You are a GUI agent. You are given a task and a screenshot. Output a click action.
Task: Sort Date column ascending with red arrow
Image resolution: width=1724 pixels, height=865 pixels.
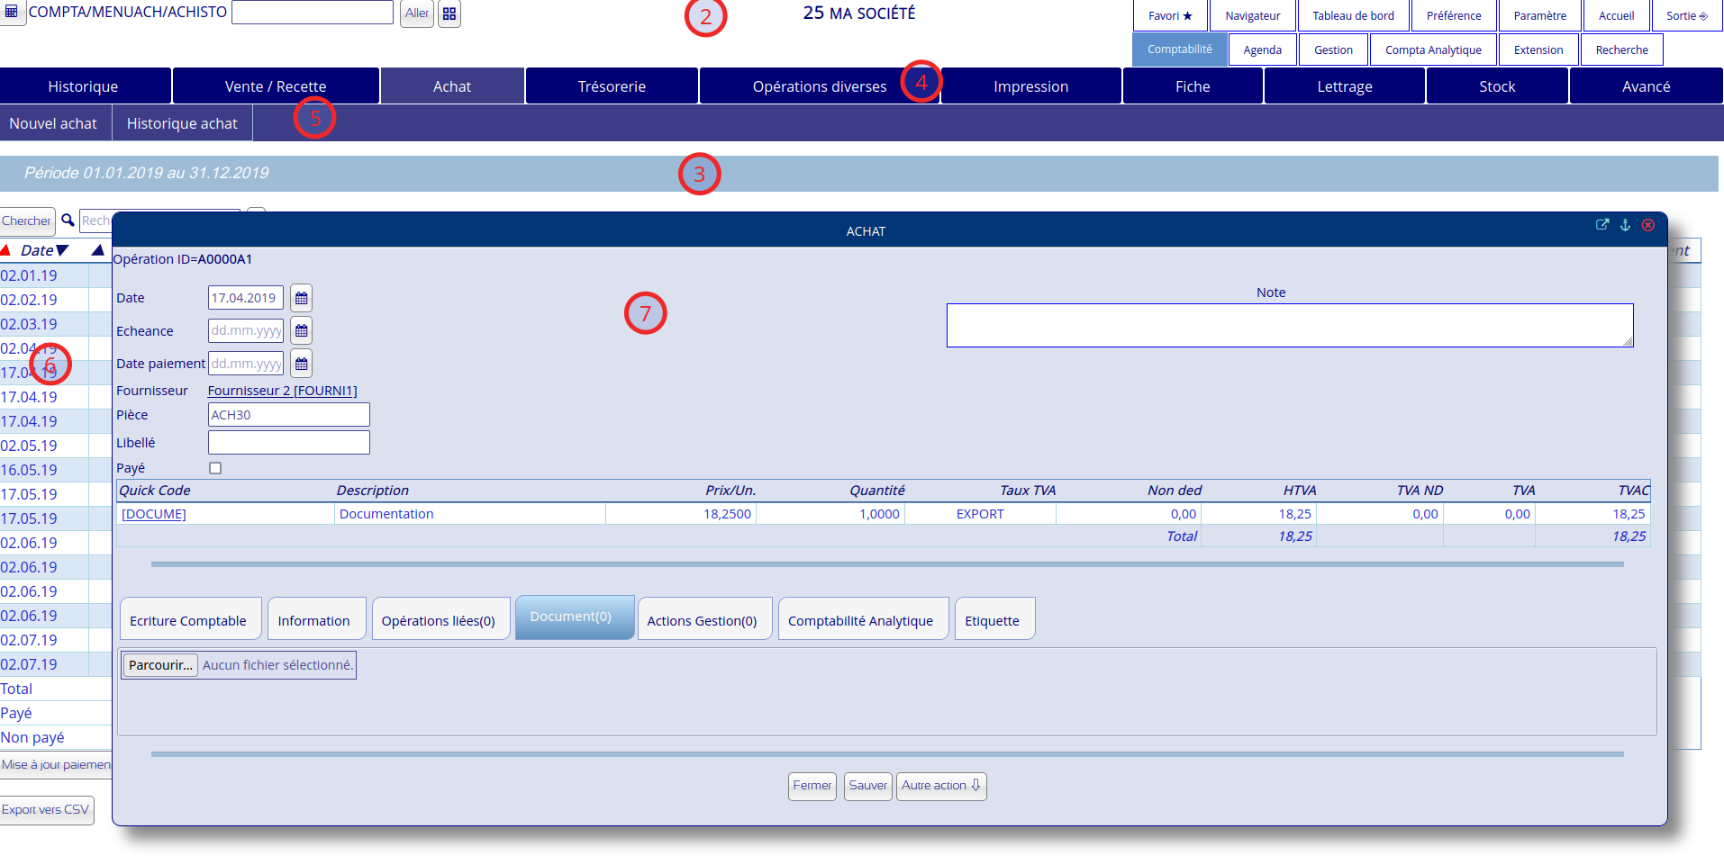[x=5, y=250]
